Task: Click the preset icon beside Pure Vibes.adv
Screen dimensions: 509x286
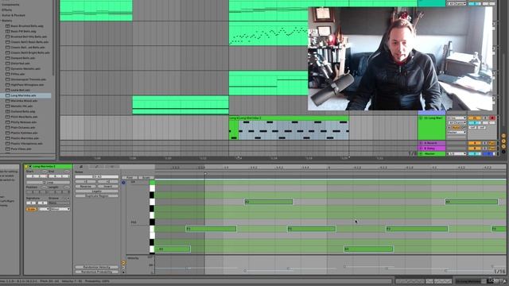Action: tap(8, 149)
